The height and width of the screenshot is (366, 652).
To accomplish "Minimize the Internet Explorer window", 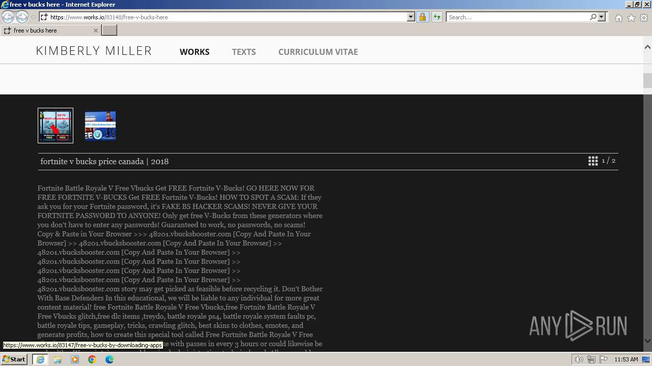I will [x=629, y=5].
